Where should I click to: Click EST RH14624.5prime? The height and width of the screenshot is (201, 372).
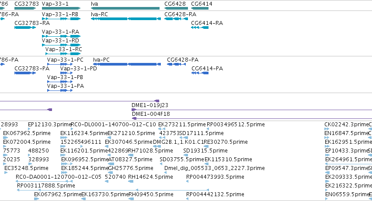pos(151,177)
